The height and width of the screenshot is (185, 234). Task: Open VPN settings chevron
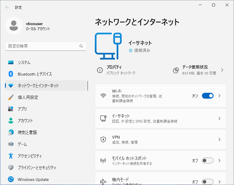[x=219, y=139]
